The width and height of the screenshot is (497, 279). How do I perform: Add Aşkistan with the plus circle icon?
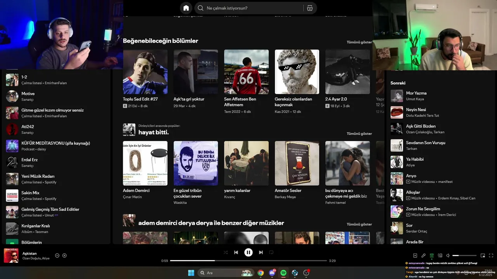pos(64,255)
